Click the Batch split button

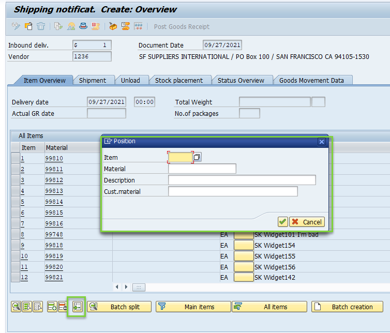(x=119, y=307)
